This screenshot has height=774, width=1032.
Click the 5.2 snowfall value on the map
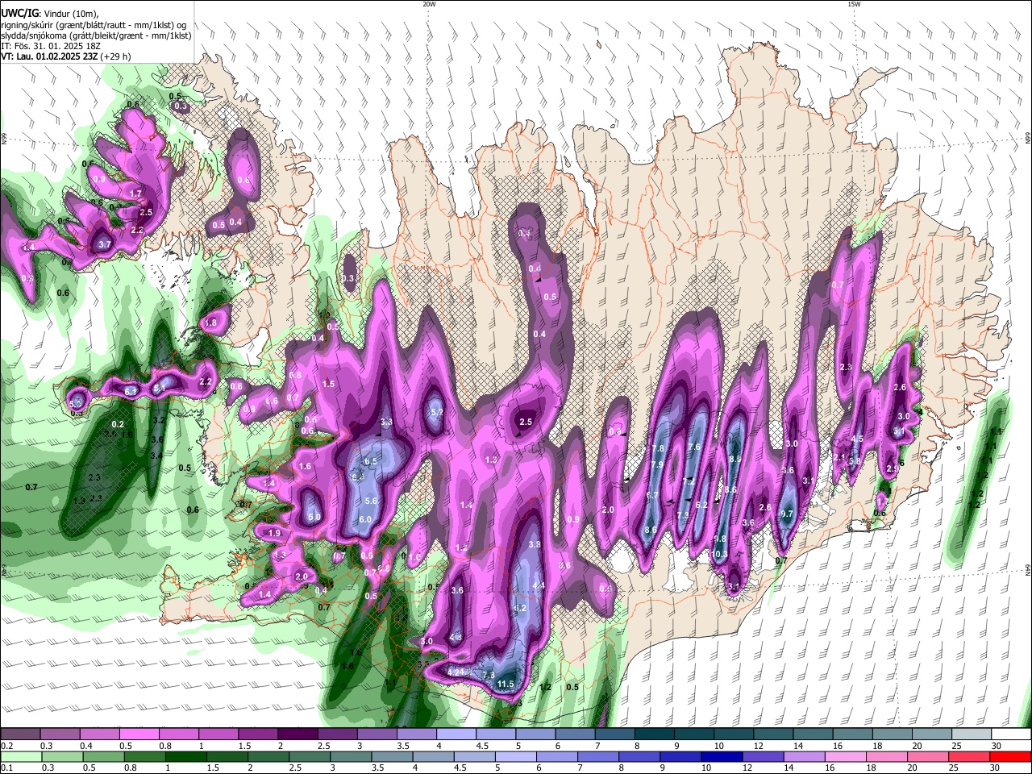coord(437,412)
